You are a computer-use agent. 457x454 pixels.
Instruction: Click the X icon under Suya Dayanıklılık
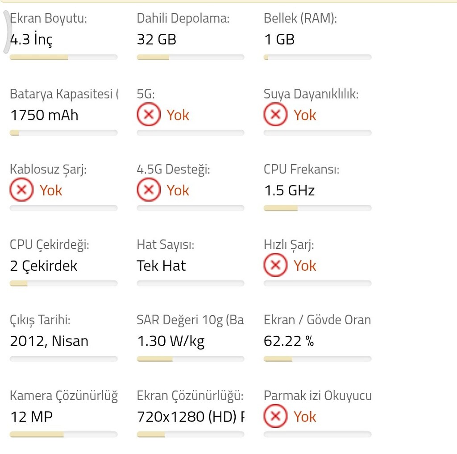point(275,115)
